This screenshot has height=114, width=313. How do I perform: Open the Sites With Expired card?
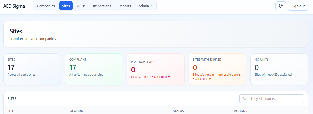pyautogui.click(x=217, y=69)
